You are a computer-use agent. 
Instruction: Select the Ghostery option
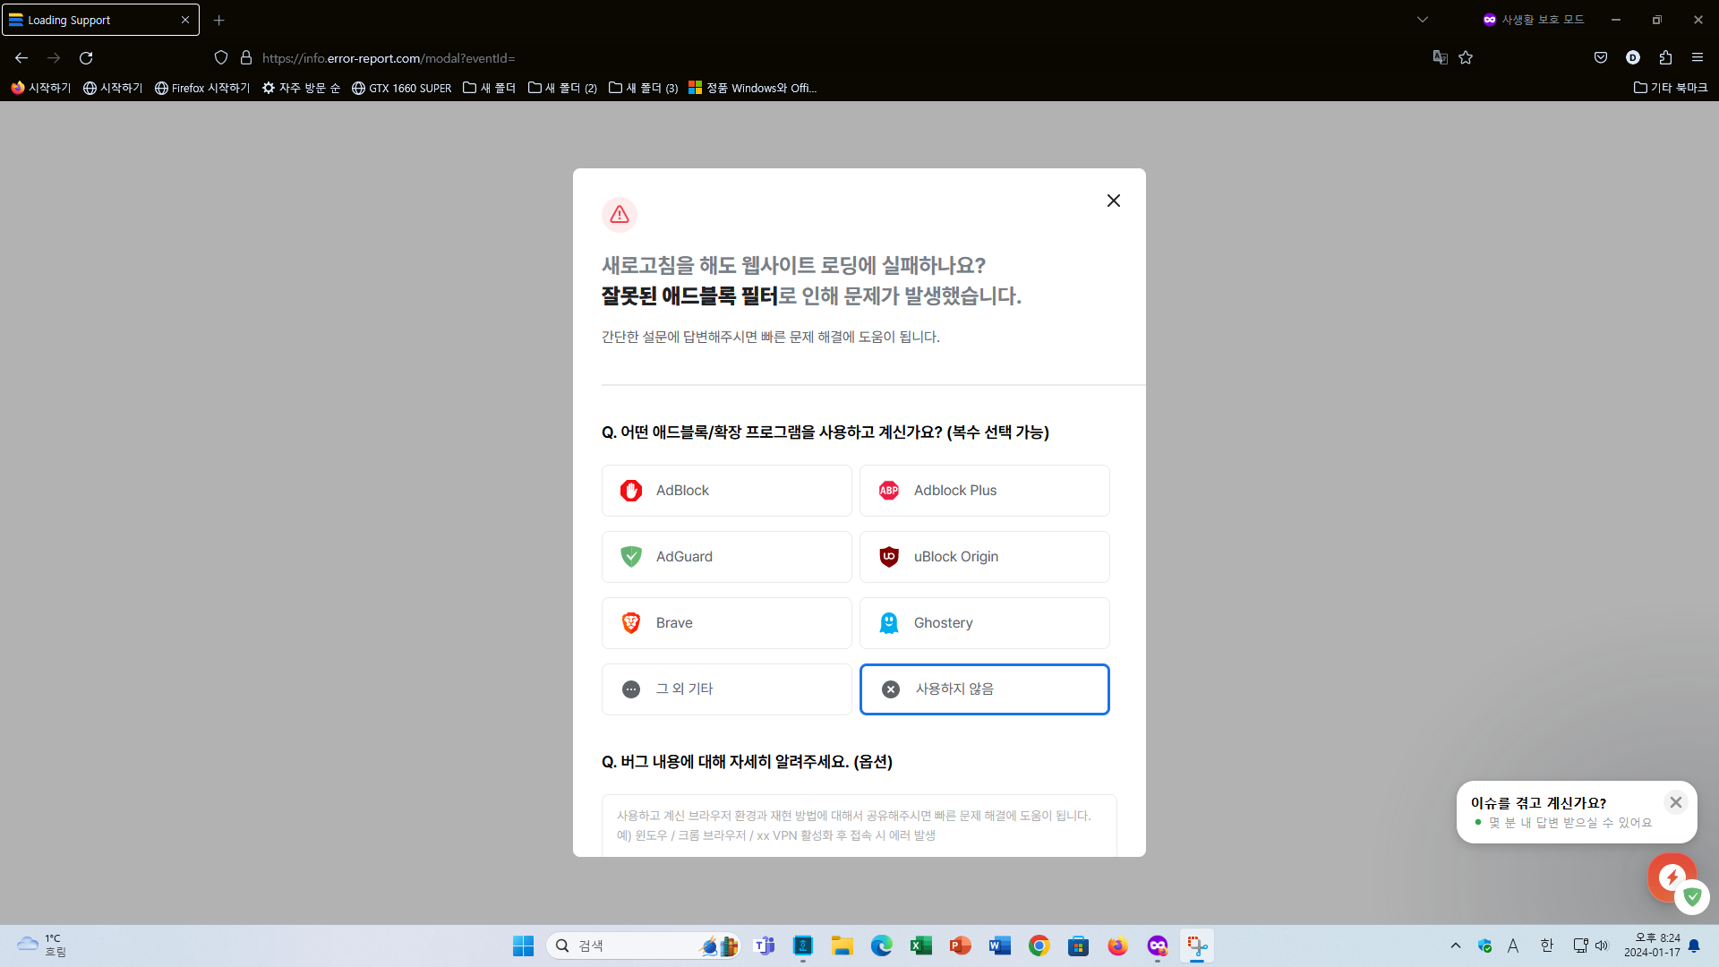984,623
